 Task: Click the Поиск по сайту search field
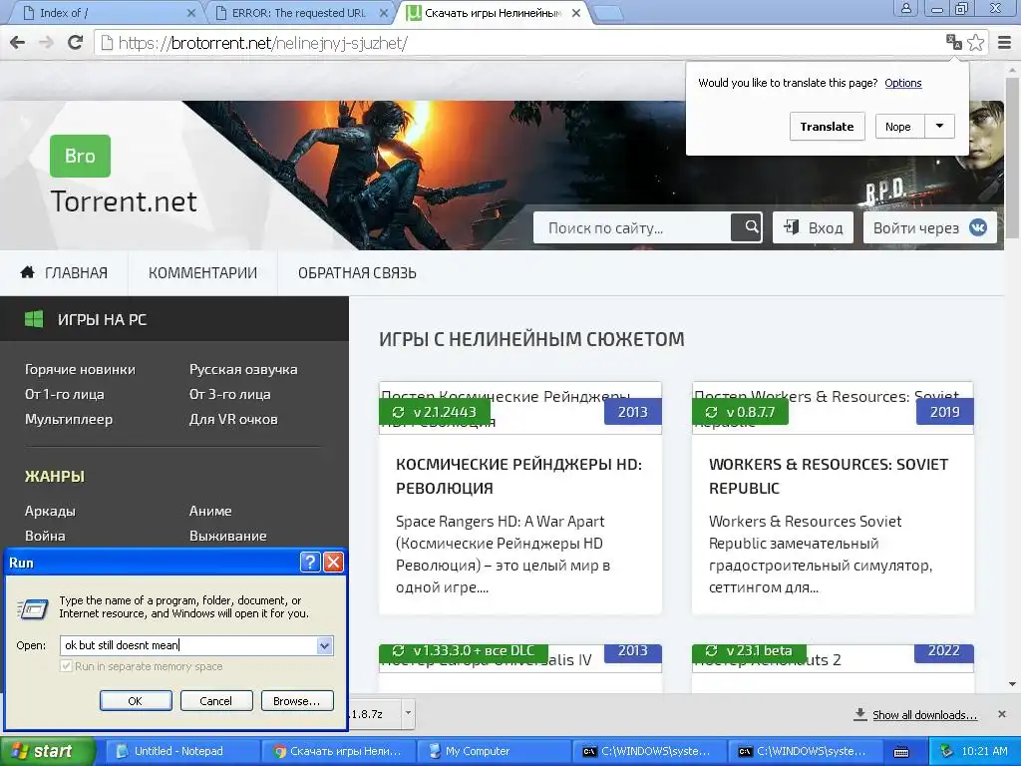coord(631,227)
